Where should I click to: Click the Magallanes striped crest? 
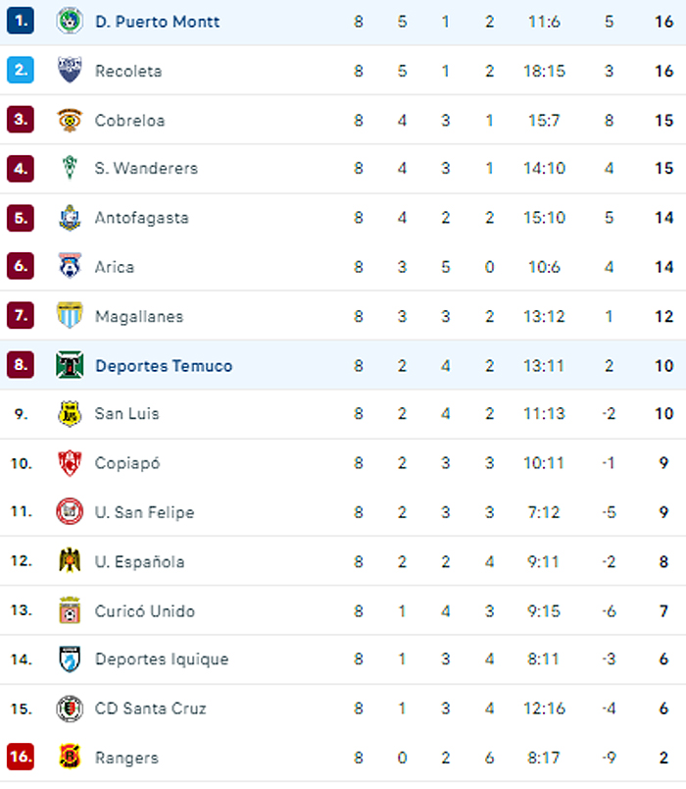[71, 316]
